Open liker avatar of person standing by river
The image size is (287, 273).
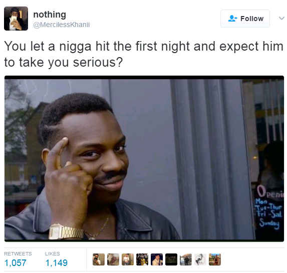tap(186, 259)
